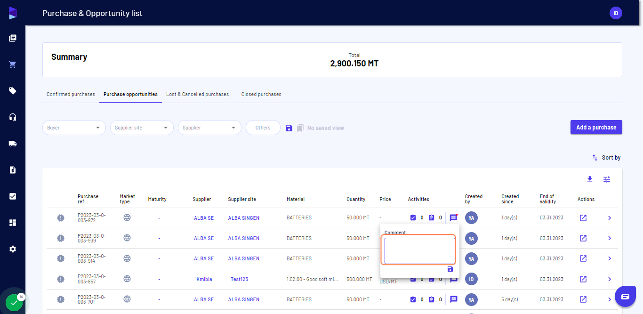
Task: Click the Add a purchase button
Action: [596, 127]
